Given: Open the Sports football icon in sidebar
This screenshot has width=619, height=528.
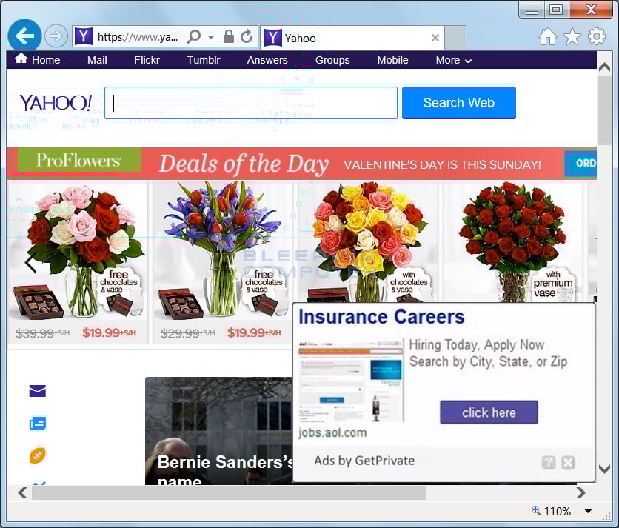Looking at the screenshot, I should (x=38, y=455).
